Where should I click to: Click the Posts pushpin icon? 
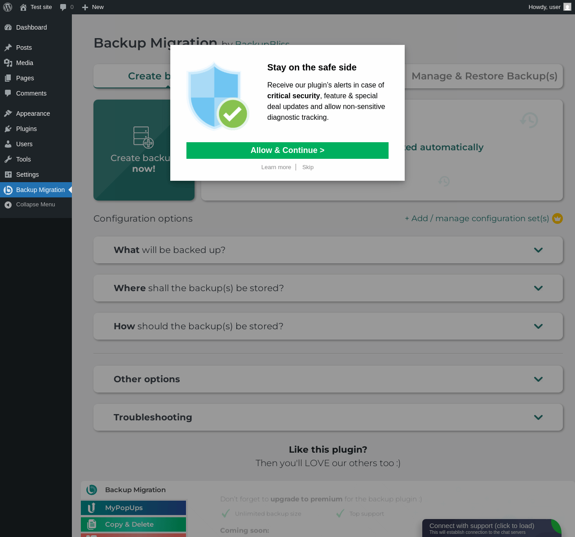8,48
